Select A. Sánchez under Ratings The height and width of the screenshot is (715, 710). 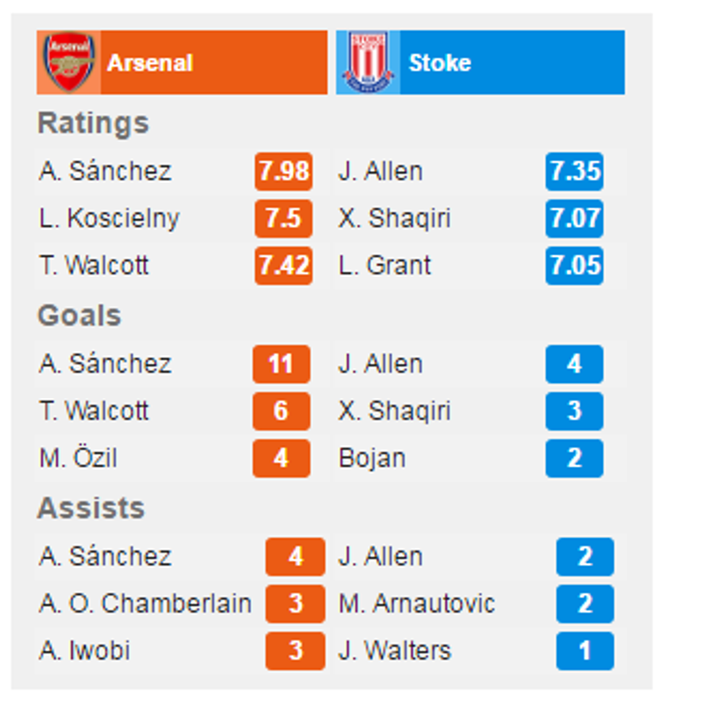pyautogui.click(x=105, y=172)
